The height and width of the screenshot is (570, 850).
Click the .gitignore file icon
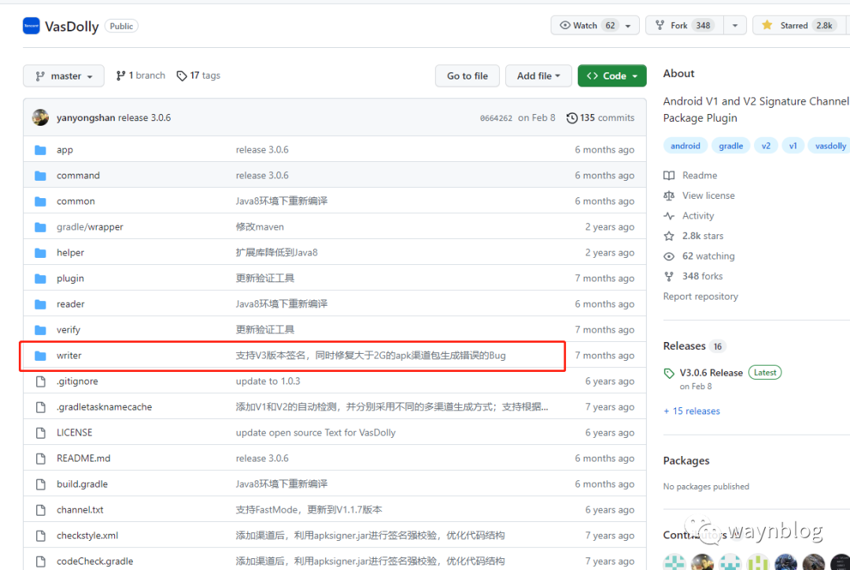tap(41, 381)
